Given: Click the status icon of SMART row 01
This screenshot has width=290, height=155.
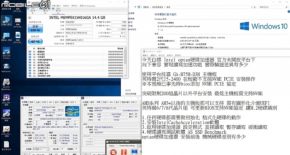Looking at the screenshot, I should click(30, 52).
